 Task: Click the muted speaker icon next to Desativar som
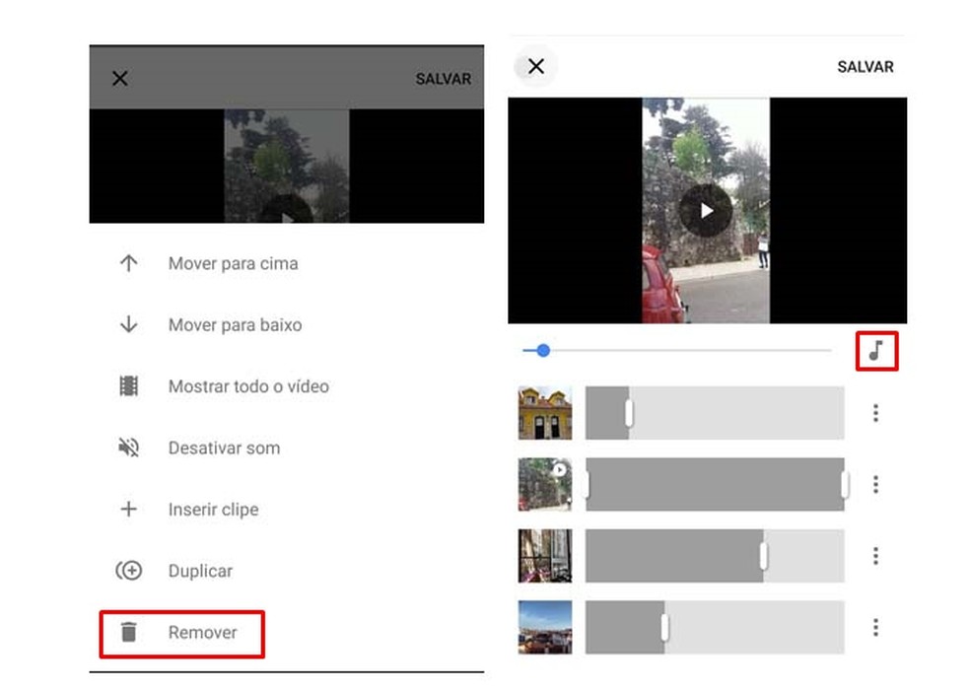pyautogui.click(x=128, y=447)
